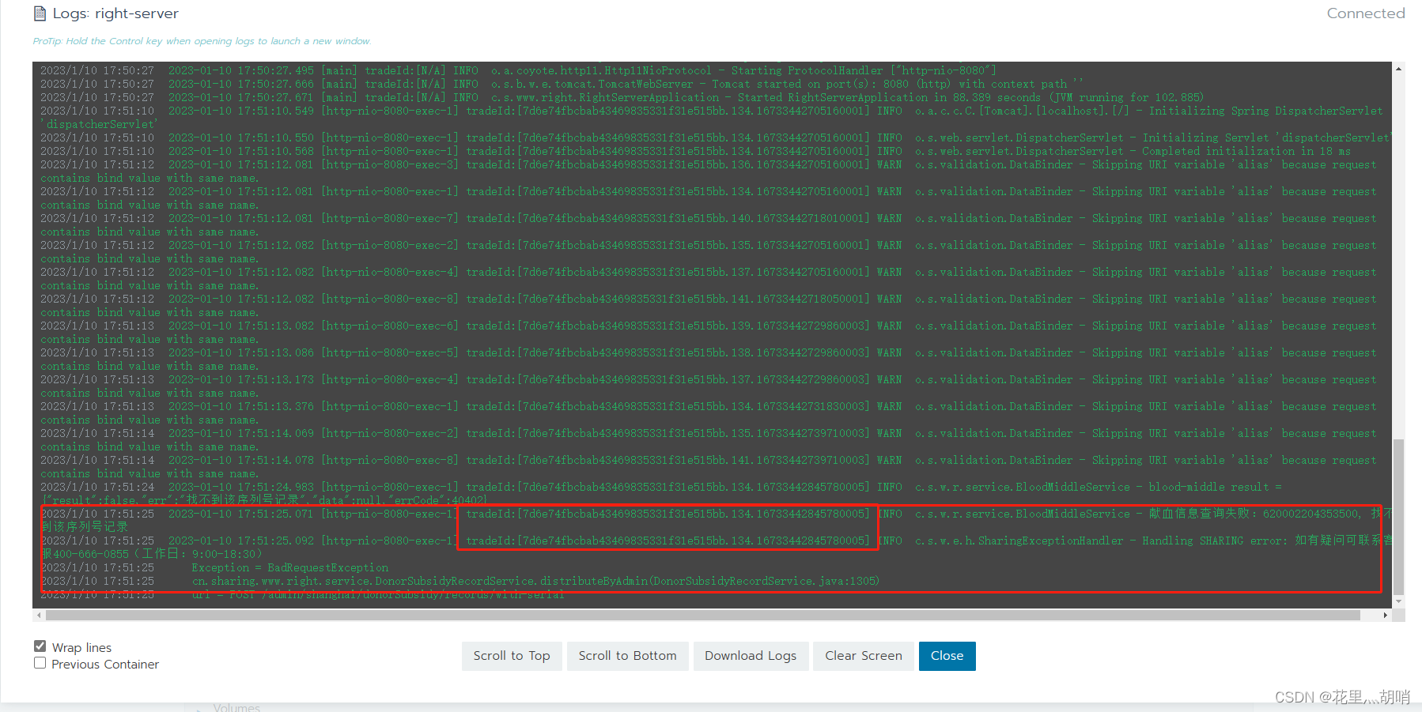Clear the log screen
The height and width of the screenshot is (712, 1422).
point(864,656)
